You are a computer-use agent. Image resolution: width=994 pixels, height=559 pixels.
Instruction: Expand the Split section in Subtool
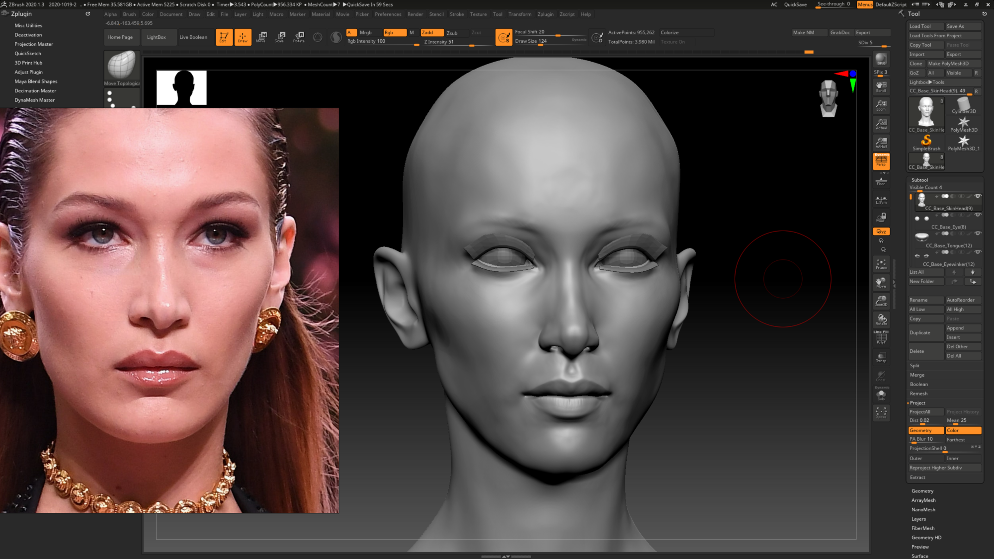point(914,366)
